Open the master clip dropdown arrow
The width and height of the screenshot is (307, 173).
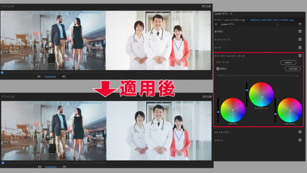click(247, 20)
